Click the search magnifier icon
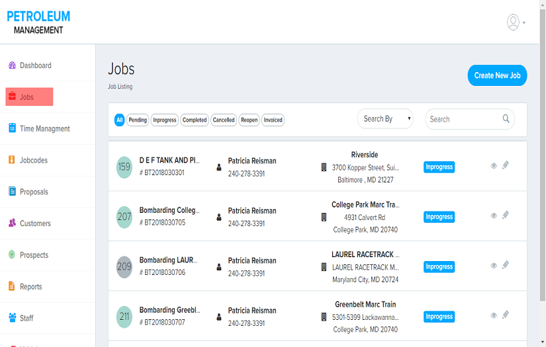 pyautogui.click(x=506, y=119)
